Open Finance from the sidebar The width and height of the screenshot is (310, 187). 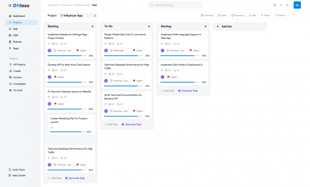tap(17, 42)
